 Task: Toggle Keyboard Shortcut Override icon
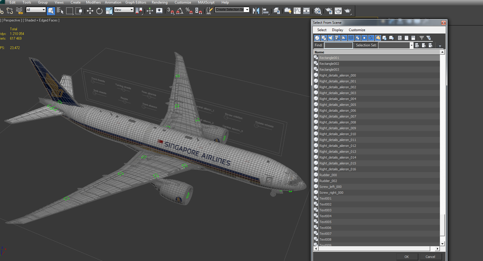pyautogui.click(x=159, y=11)
